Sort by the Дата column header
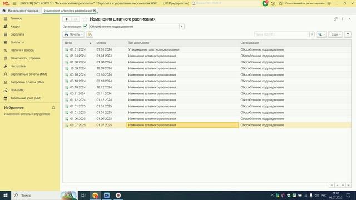The height and width of the screenshot is (200, 356). click(78, 43)
